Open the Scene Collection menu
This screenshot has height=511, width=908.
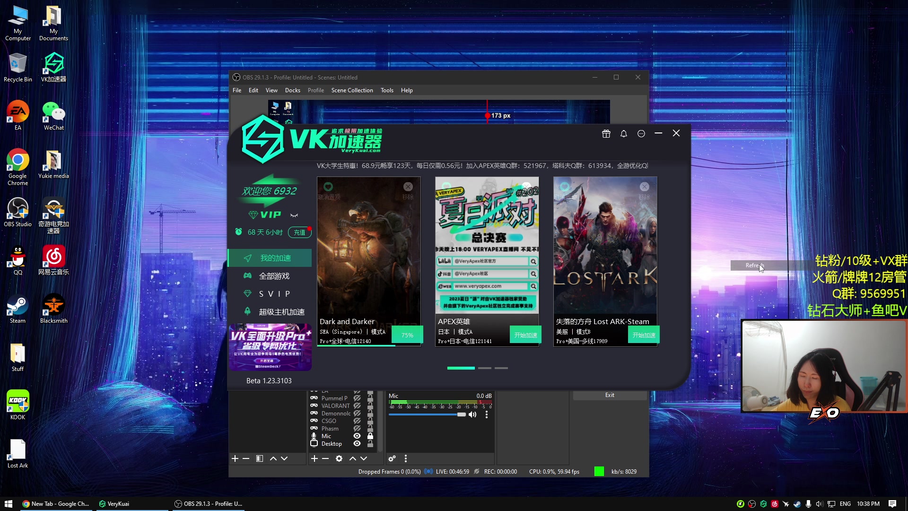pyautogui.click(x=352, y=90)
